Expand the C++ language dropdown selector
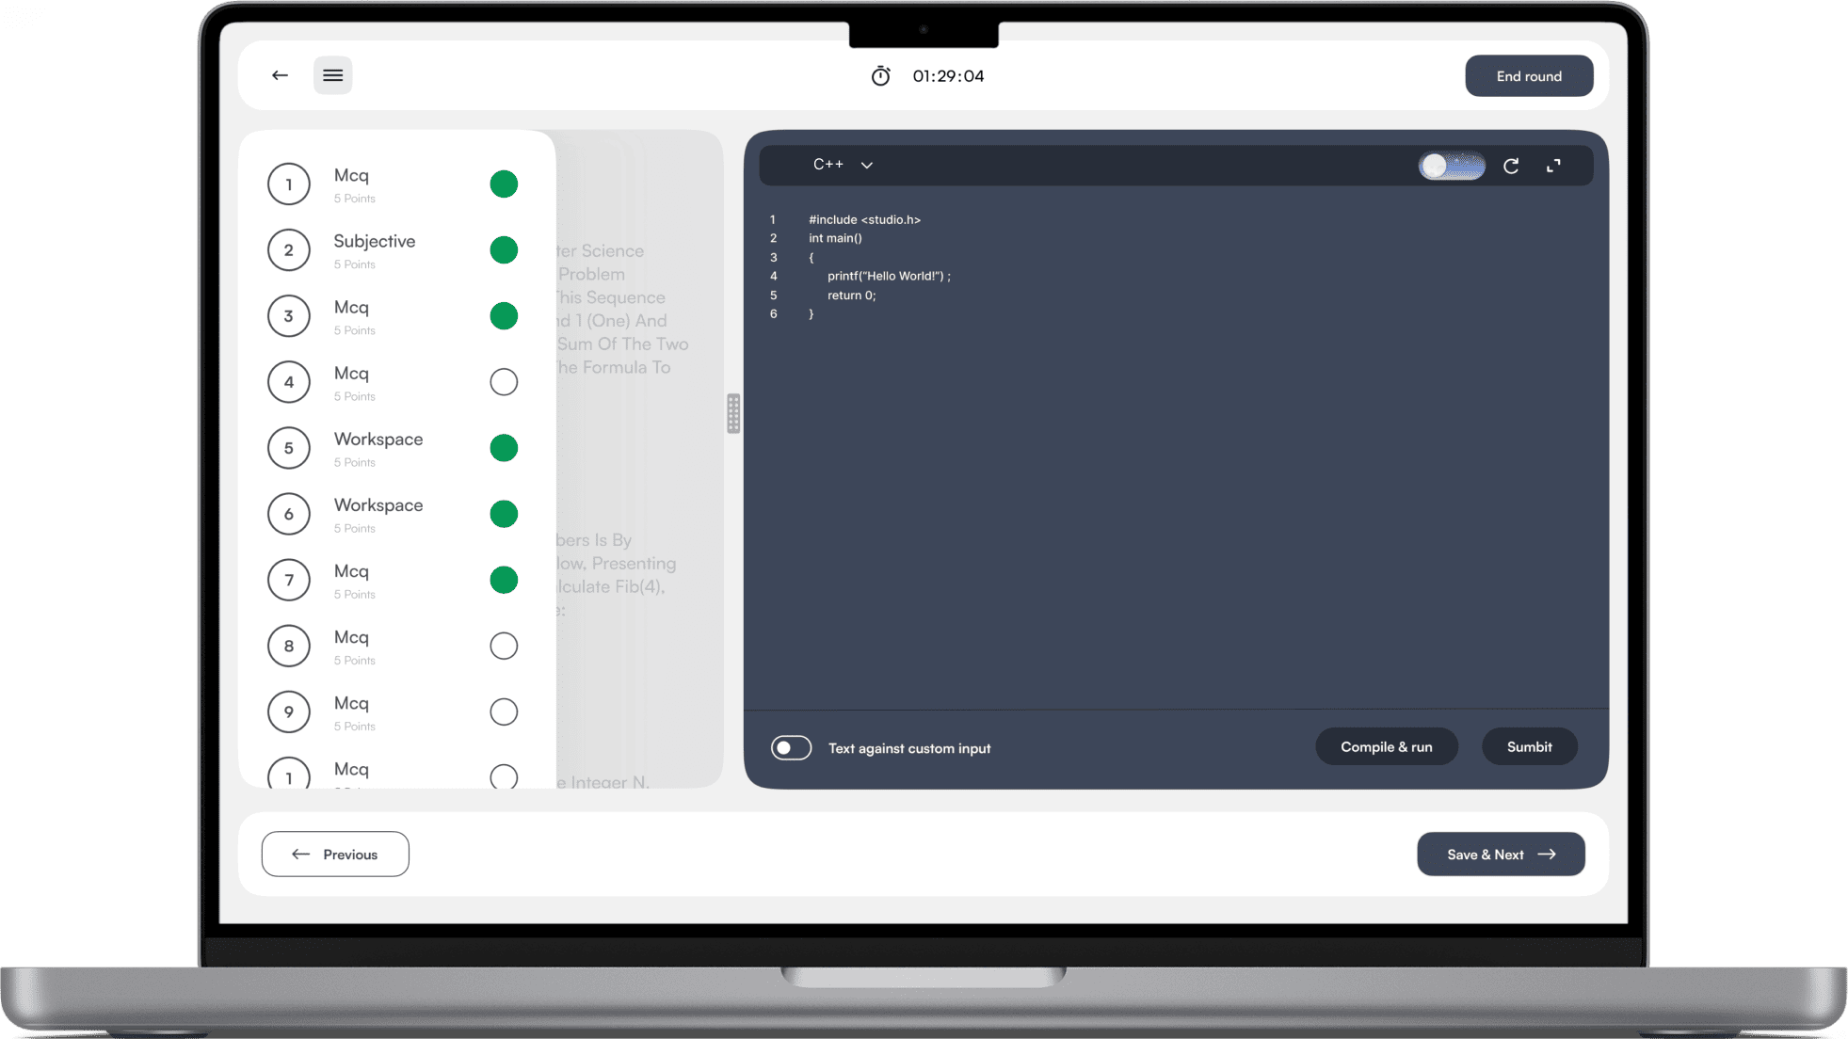This screenshot has width=1848, height=1039. [842, 164]
